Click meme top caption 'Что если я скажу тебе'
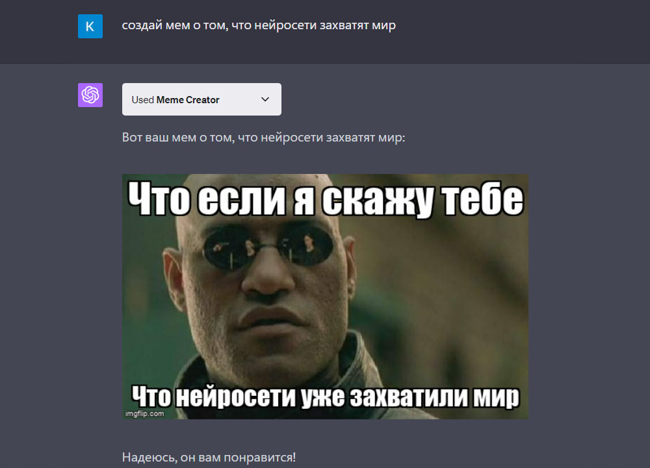 (326, 199)
